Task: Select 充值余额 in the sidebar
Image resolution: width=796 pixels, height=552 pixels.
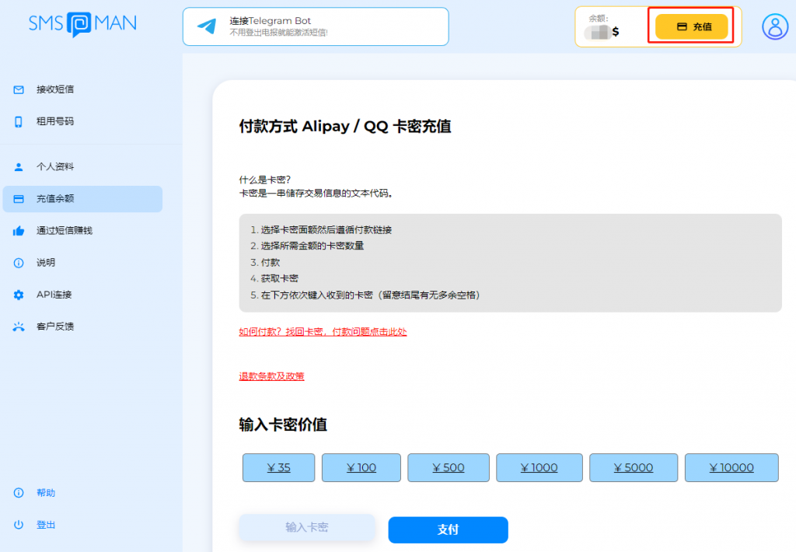Action: pos(82,199)
